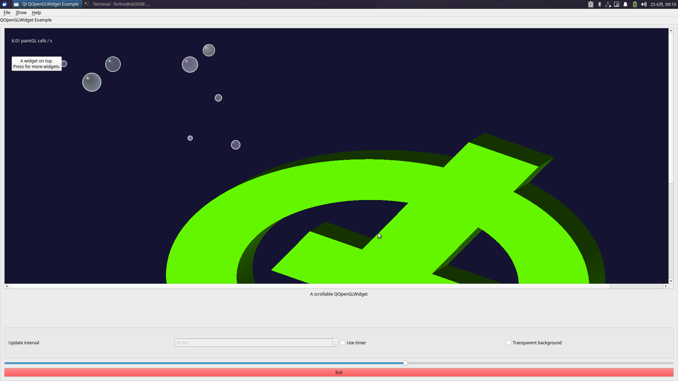
Task: Open the File menu
Action: pyautogui.click(x=7, y=12)
